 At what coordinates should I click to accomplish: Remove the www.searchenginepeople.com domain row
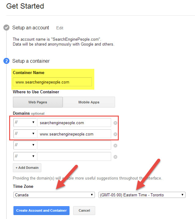(x=115, y=134)
